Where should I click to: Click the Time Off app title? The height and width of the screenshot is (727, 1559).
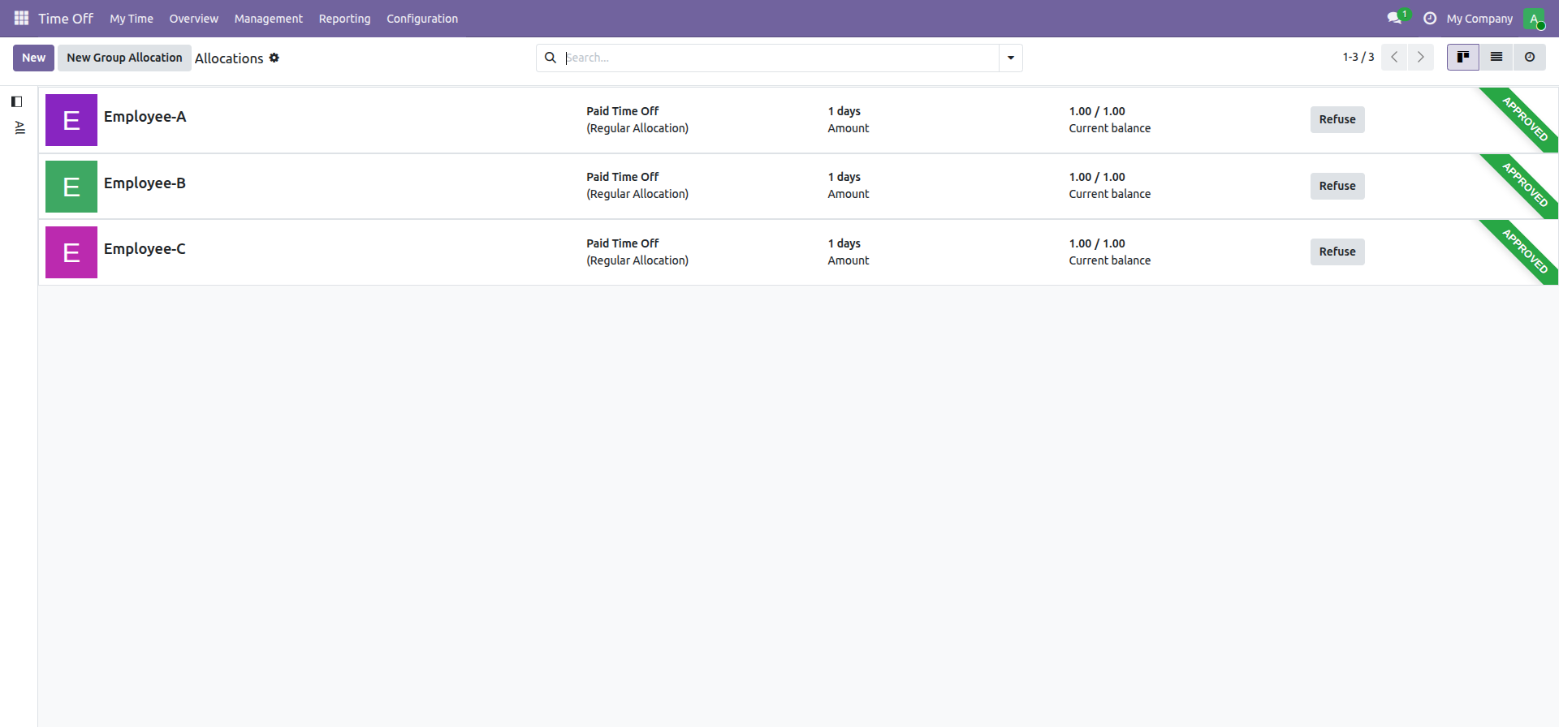pyautogui.click(x=66, y=18)
